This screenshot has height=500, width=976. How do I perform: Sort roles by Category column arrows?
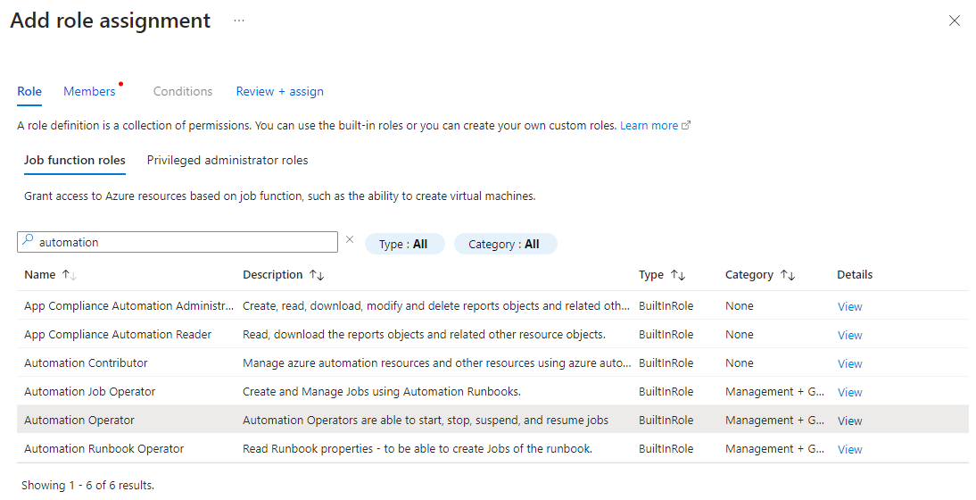[x=788, y=275]
